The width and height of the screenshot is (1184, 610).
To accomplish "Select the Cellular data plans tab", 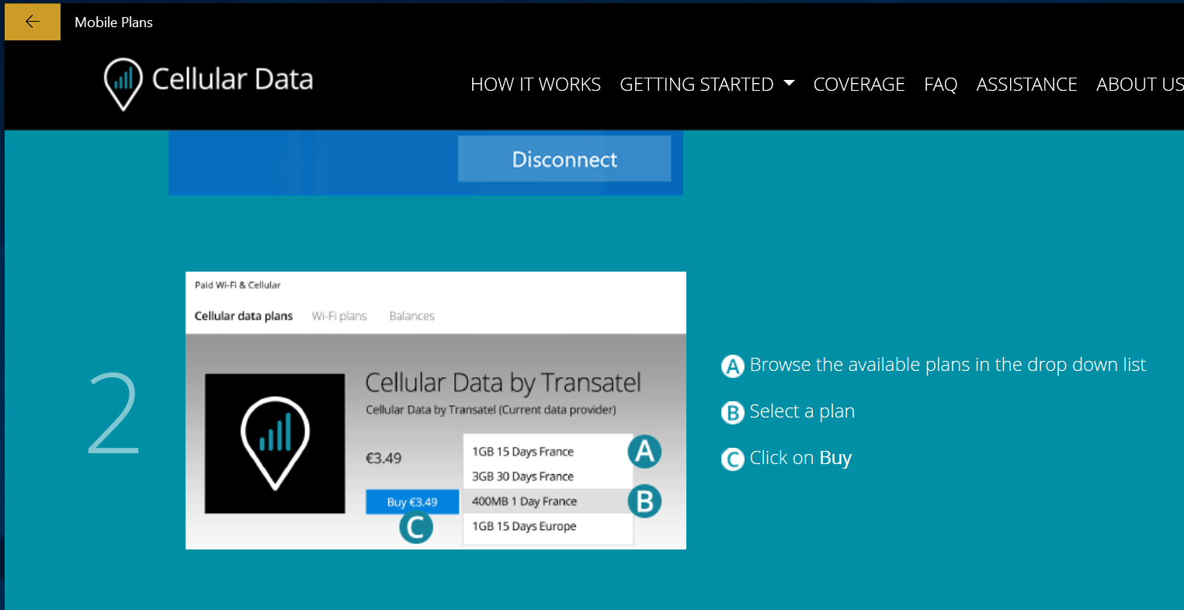I will pyautogui.click(x=244, y=316).
